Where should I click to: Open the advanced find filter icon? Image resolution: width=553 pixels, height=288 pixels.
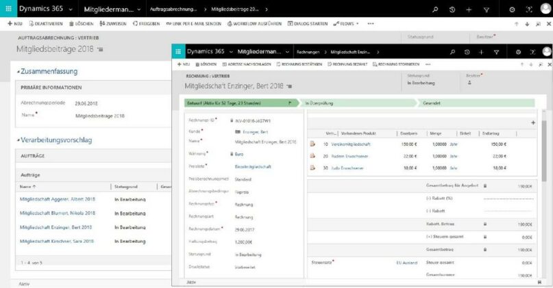(487, 10)
